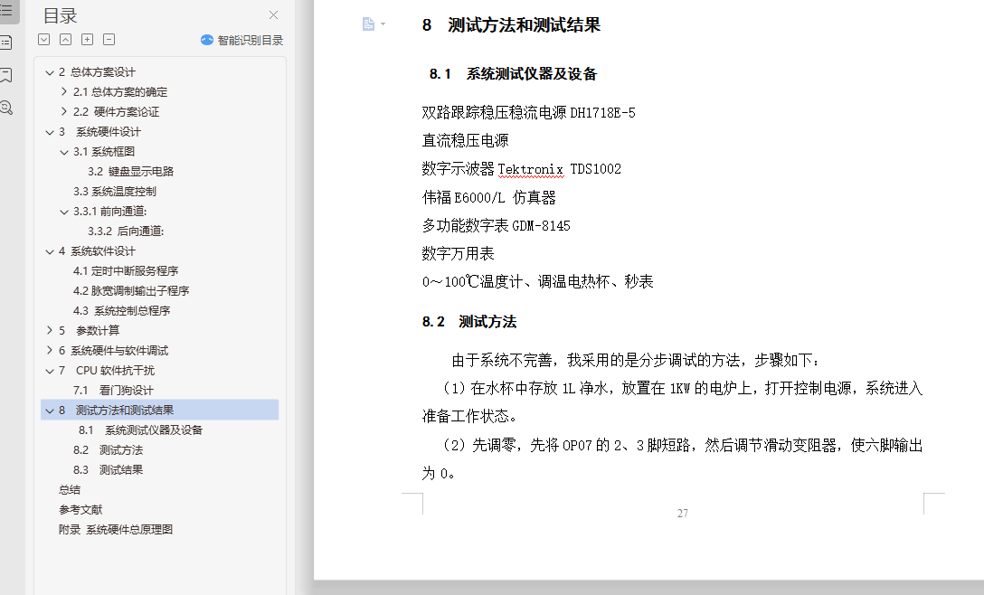Open the bookmarks sidebar icon

pos(6,75)
